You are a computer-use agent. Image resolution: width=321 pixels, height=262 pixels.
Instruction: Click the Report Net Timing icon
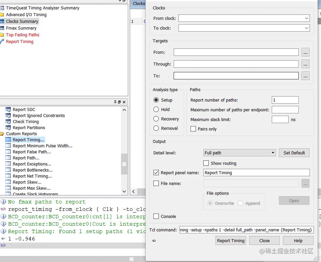pyautogui.click(x=8, y=176)
